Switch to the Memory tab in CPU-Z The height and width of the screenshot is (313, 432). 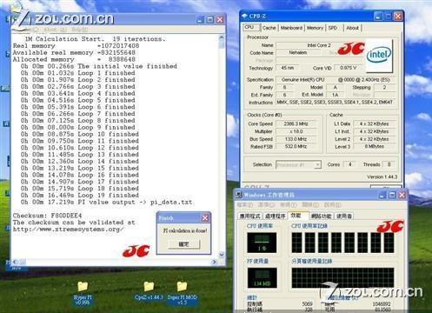(315, 28)
